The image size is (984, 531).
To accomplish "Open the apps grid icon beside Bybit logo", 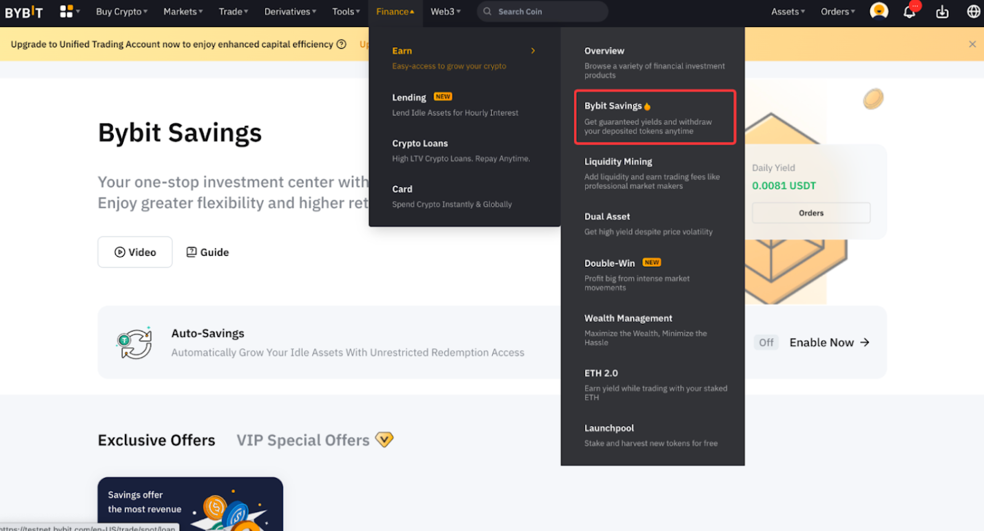I will click(66, 11).
